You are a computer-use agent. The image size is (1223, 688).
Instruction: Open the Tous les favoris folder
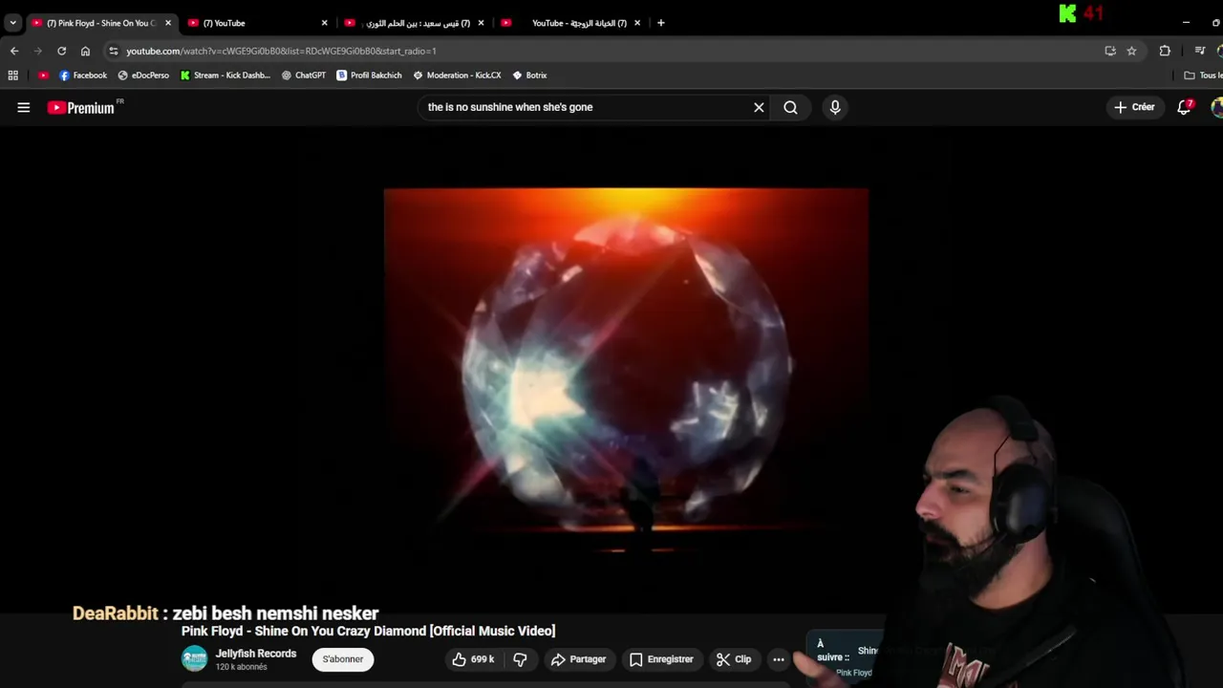(x=1203, y=75)
